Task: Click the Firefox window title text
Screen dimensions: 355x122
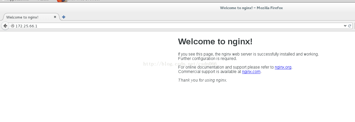Action: pos(251,8)
